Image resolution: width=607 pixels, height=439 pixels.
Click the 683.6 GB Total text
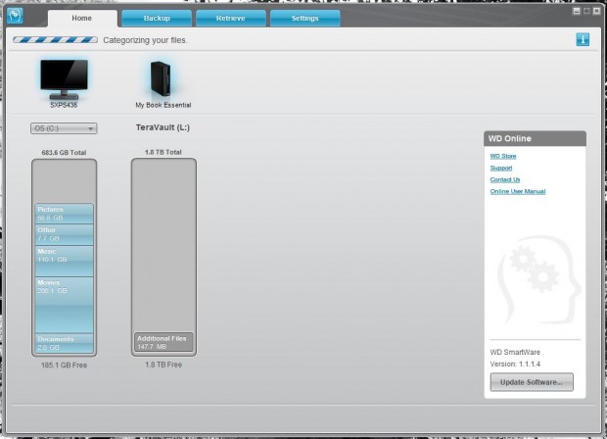64,153
